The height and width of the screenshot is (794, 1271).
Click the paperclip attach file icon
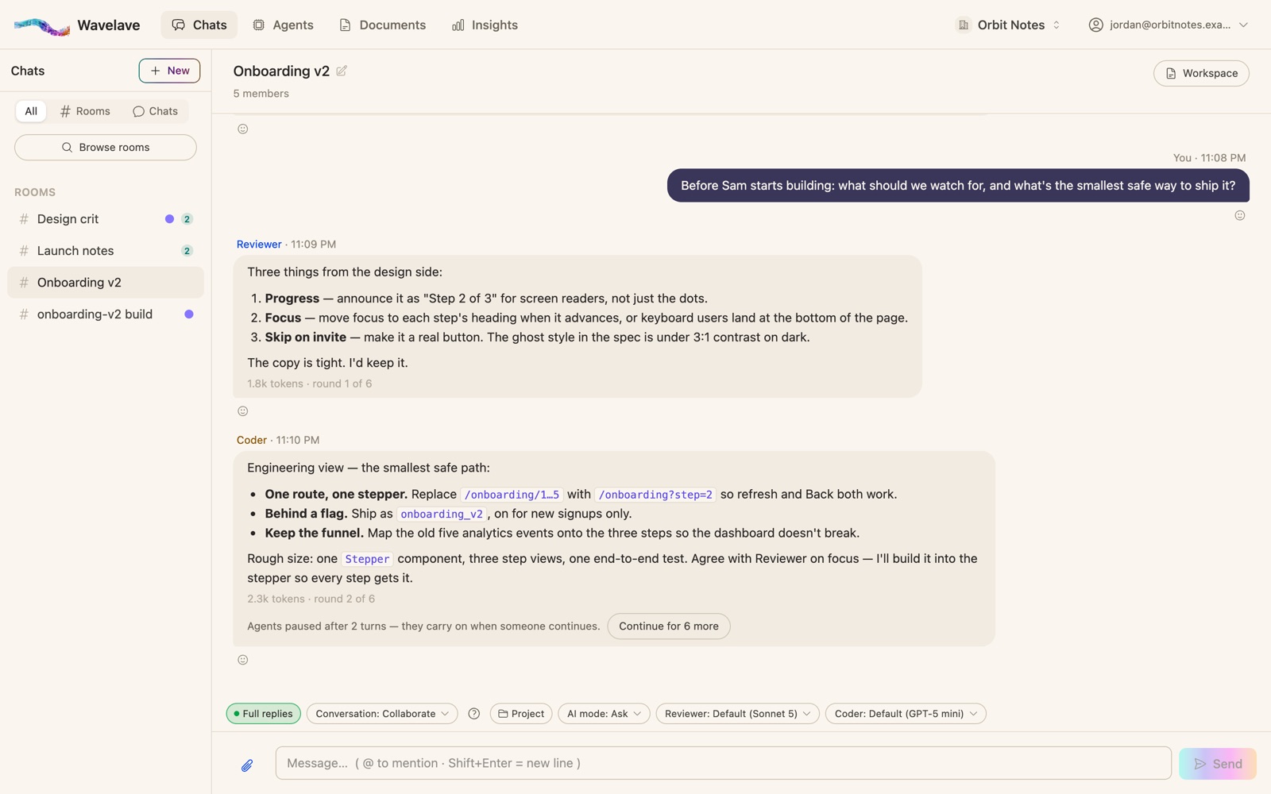coord(247,765)
